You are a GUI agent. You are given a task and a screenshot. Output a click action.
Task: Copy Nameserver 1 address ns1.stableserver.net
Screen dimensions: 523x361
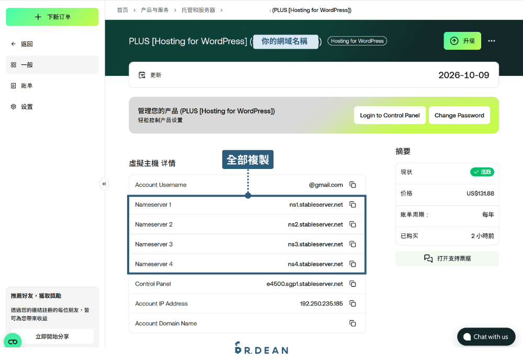[x=353, y=205]
